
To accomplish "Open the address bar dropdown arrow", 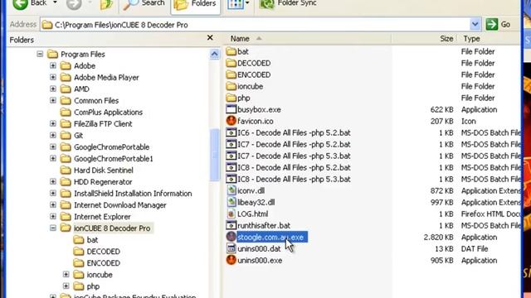I will [475, 24].
